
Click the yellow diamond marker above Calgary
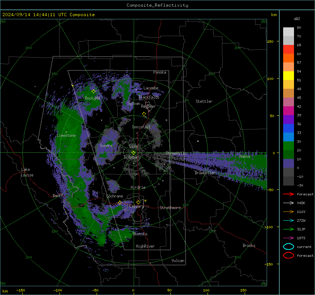138,202
